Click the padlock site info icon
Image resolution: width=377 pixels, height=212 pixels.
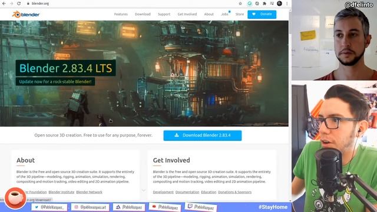point(28,4)
